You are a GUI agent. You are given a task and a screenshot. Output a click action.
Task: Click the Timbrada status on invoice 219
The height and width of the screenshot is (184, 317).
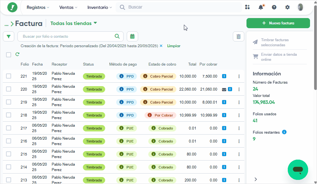(94, 102)
